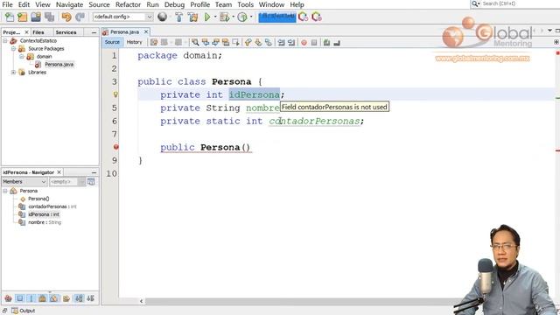Screen dimensions: 560x315
Task: Click the Stop Macro Recording square icon
Action: point(314,43)
